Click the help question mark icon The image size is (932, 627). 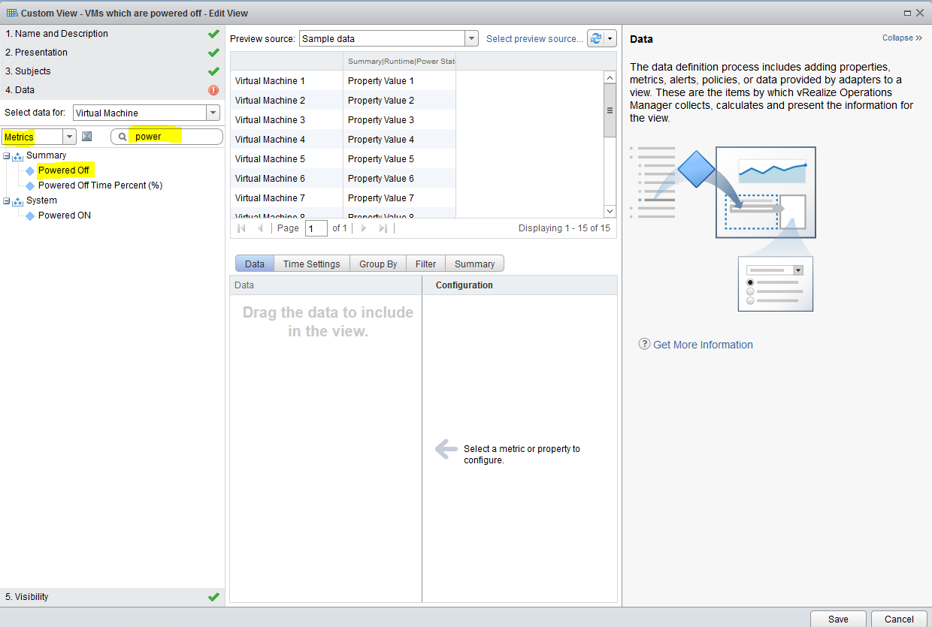pyautogui.click(x=644, y=344)
